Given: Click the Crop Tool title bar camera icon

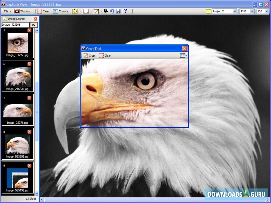Looking at the screenshot, I should 83,49.
